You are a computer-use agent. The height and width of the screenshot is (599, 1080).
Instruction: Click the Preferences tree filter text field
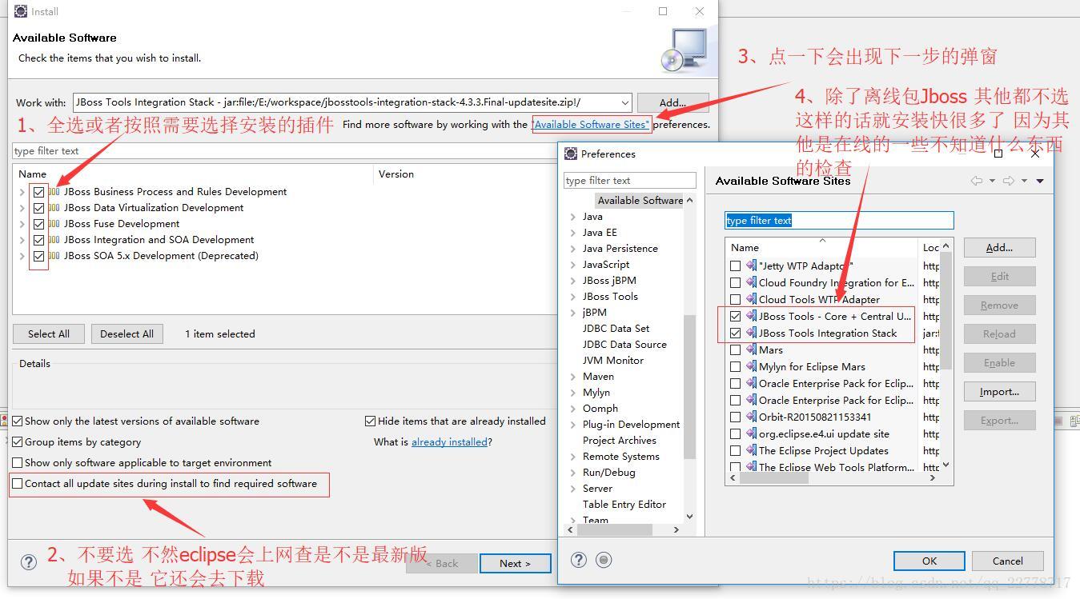630,180
